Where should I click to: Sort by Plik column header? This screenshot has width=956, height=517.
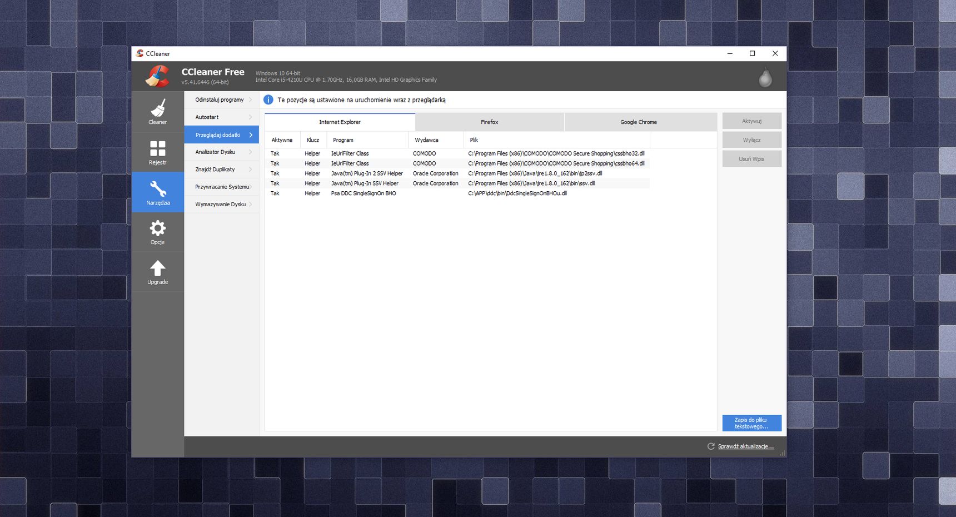[x=556, y=140]
